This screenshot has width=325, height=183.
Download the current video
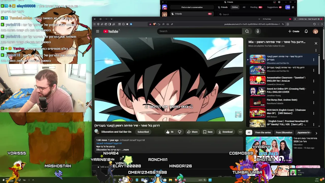pyautogui.click(x=225, y=132)
